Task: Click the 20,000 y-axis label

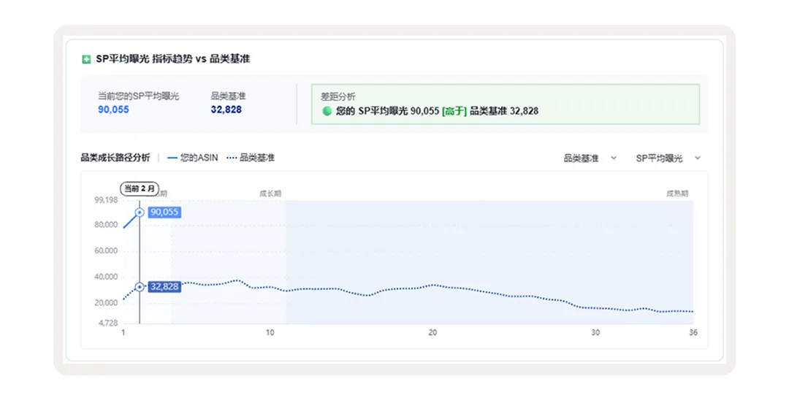Action: click(106, 303)
